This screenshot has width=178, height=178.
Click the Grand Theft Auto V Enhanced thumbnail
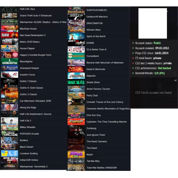point(10,16)
